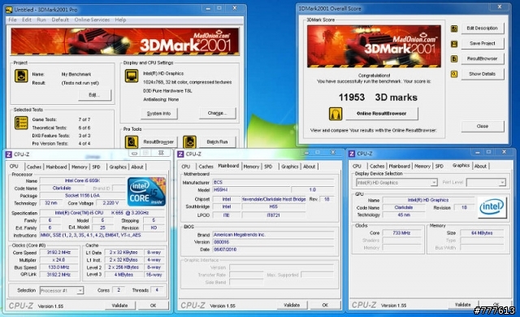Open the Run menu in 3DMark2001
520x317 pixels.
41,20
